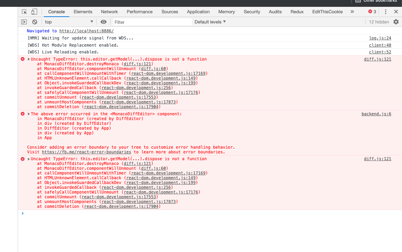Click the red error count badge
The height and width of the screenshot is (252, 402).
tap(372, 12)
